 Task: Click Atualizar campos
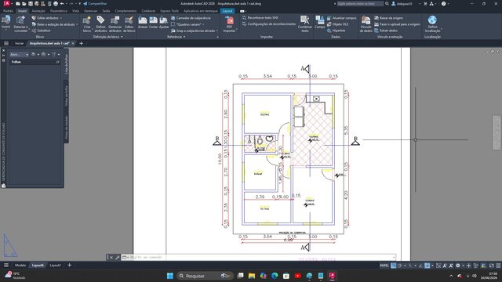click(x=342, y=18)
